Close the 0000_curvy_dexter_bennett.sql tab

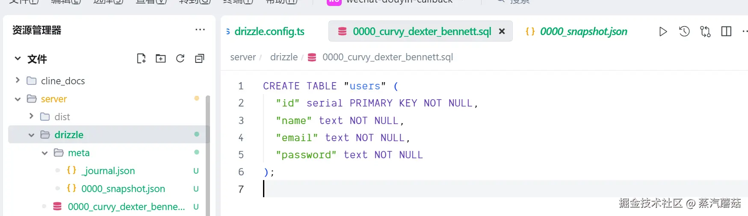[x=502, y=31]
